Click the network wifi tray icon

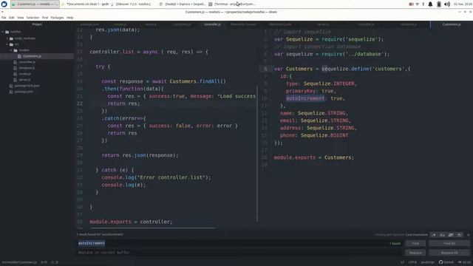point(417,4)
